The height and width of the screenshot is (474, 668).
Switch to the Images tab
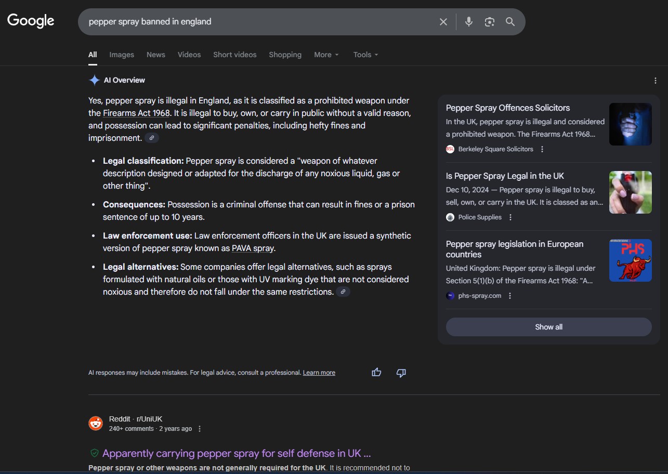pos(122,55)
